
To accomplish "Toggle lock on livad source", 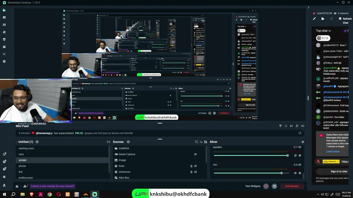I will tap(191, 166).
